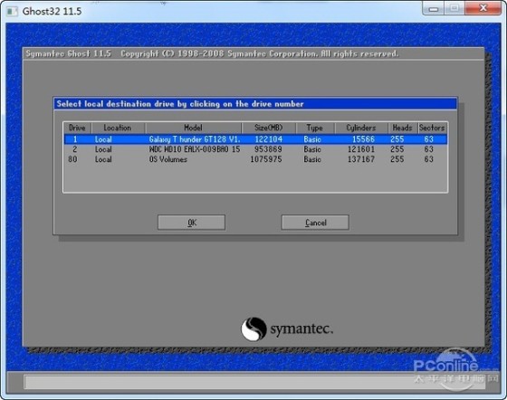
Task: Click the Model column header
Action: [x=193, y=128]
